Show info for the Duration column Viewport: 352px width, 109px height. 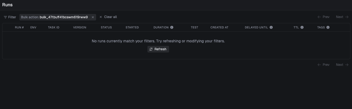(172, 27)
